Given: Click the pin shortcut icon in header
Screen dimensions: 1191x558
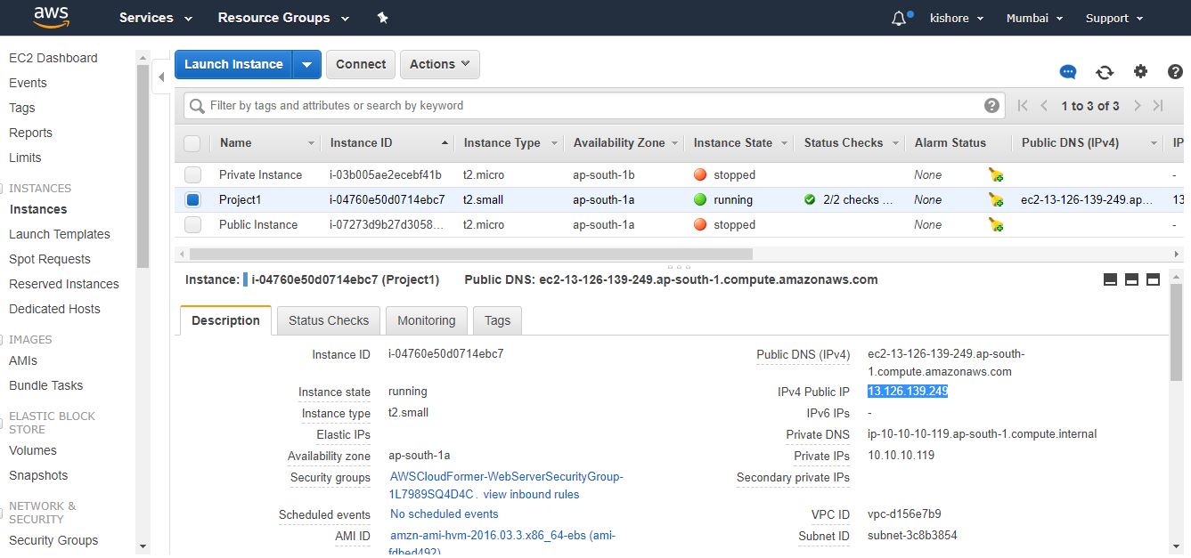Looking at the screenshot, I should [x=382, y=18].
